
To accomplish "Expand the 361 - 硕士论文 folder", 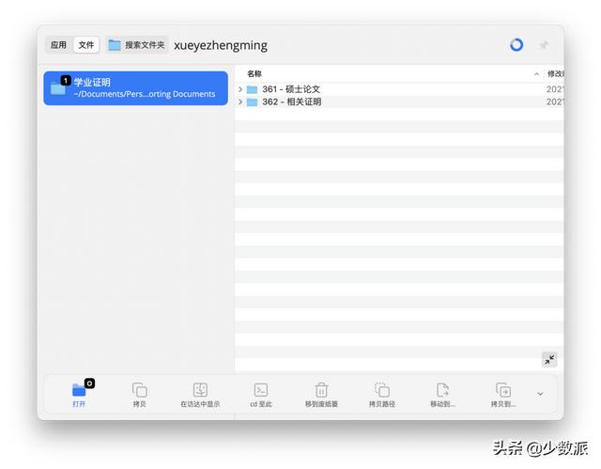I will pyautogui.click(x=240, y=89).
